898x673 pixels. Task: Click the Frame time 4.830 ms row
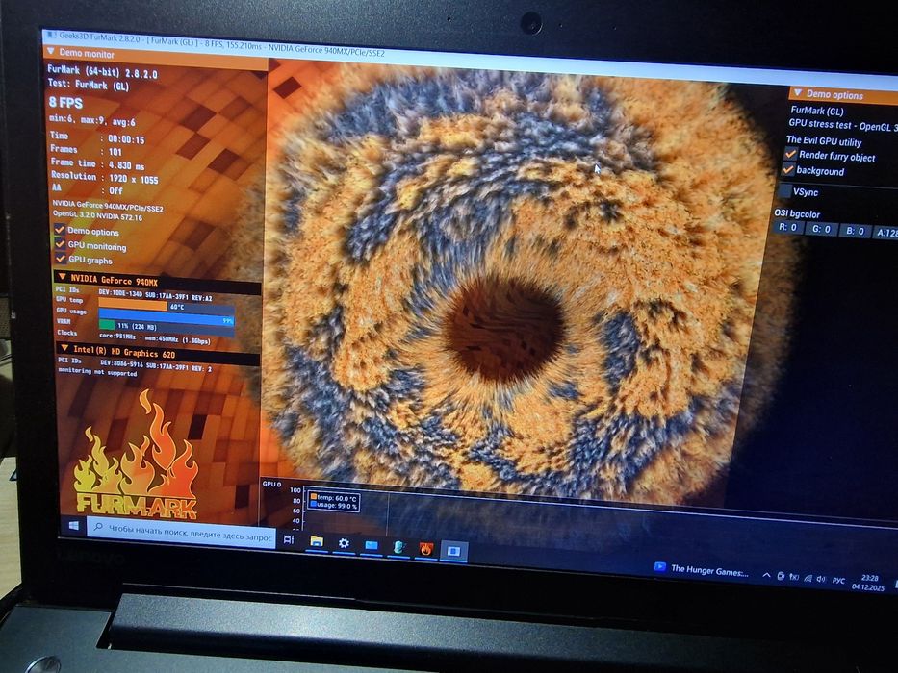tap(97, 163)
